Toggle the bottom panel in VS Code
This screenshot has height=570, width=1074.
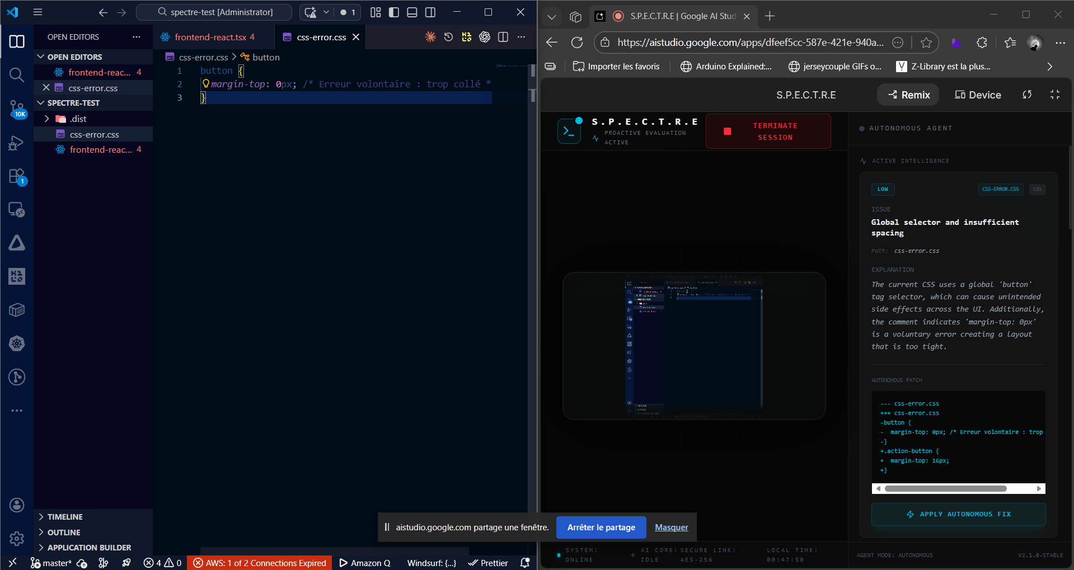click(412, 12)
